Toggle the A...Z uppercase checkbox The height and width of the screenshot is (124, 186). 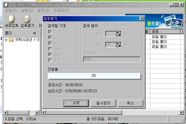50,43
